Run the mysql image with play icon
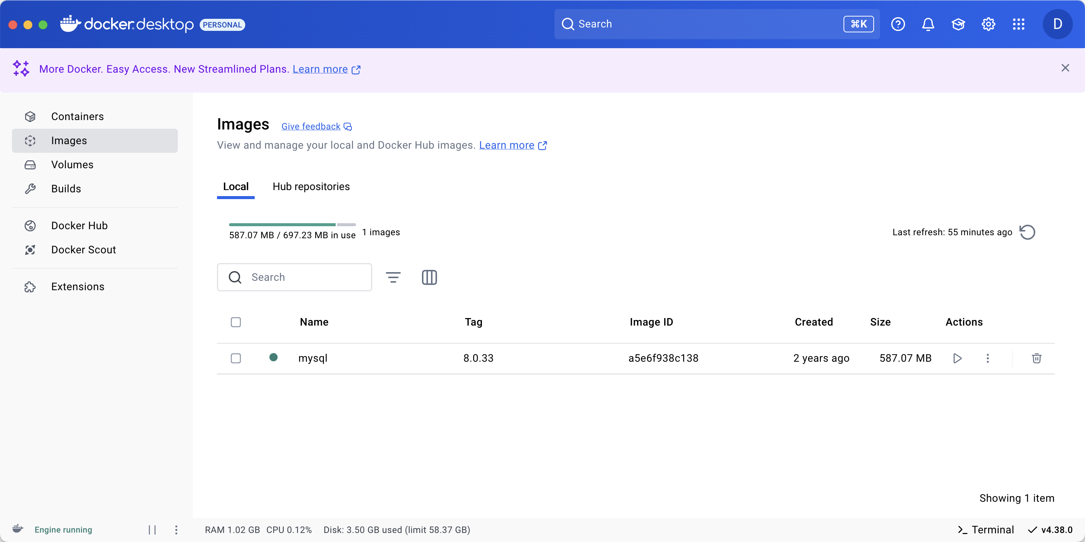 pyautogui.click(x=957, y=358)
